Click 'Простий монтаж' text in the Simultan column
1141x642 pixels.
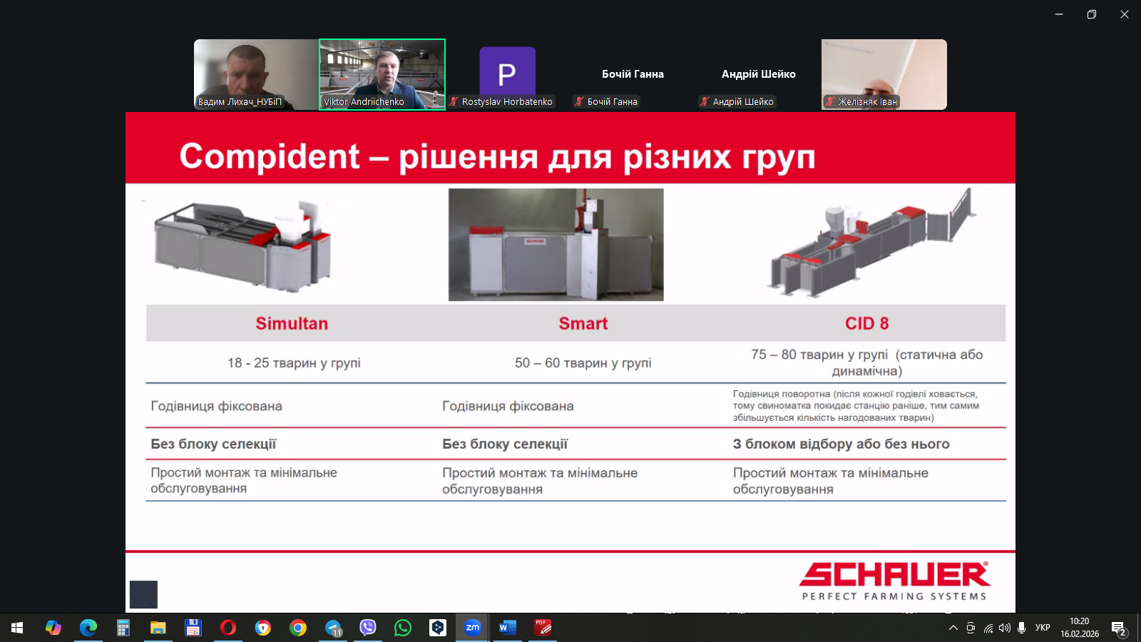click(x=244, y=480)
